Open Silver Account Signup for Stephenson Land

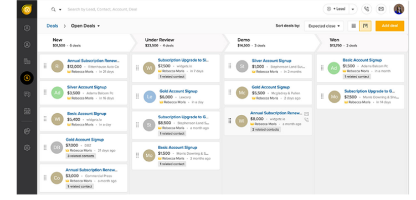pyautogui.click(x=271, y=61)
